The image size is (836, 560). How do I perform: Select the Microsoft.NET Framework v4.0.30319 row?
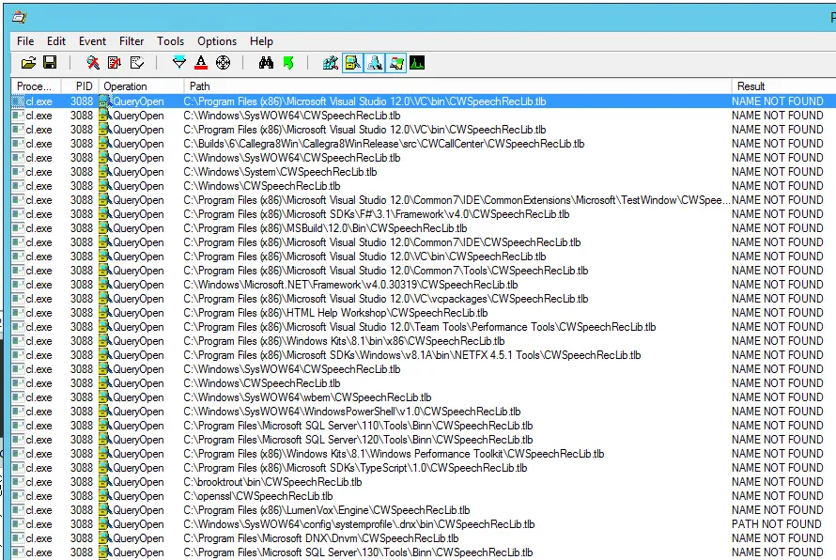point(424,285)
